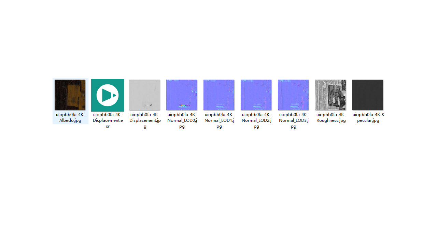Click the file name uiopbb0fa_4K_Normal_LOD1.jpg

(x=219, y=120)
